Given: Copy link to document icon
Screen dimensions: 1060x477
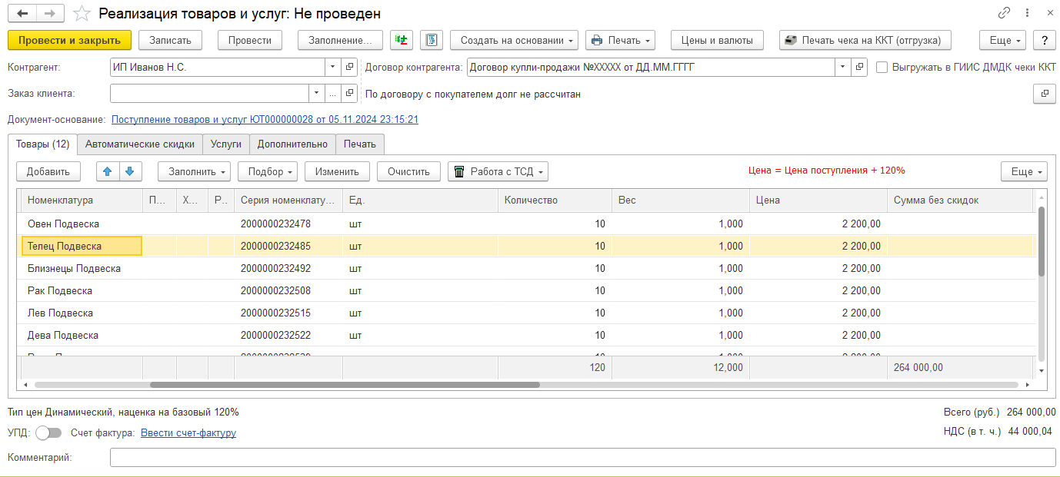Looking at the screenshot, I should pos(1005,13).
